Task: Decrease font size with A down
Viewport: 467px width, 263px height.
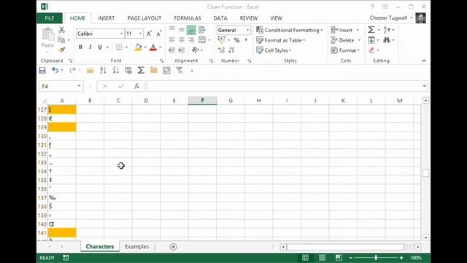Action: point(159,34)
